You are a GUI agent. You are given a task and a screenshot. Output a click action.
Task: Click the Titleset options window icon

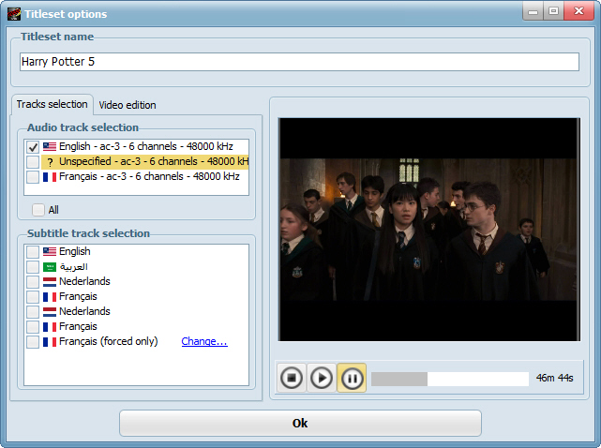click(13, 13)
